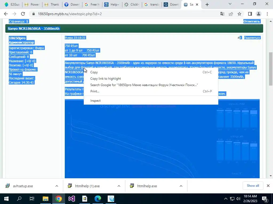Image resolution: width=273 pixels, height=204 pixels.
Task: Reload the current page
Action: tap(23, 14)
